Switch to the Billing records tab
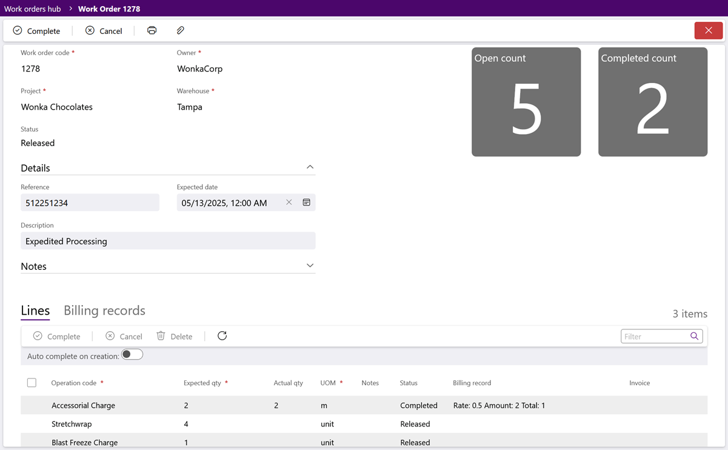This screenshot has height=450, width=728. click(x=104, y=311)
